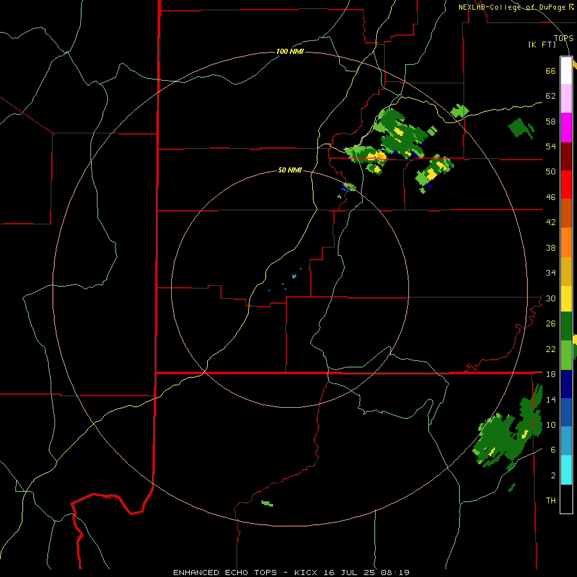Screen dimensions: 577x577
Task: Pick the bright orange legend swatch
Action: (x=566, y=242)
